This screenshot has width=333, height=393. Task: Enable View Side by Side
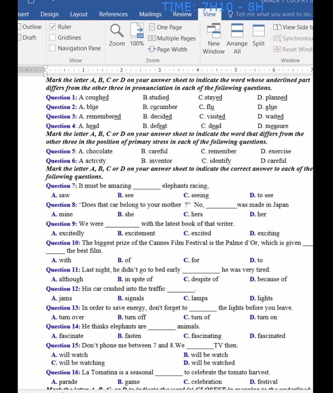pyautogui.click(x=293, y=27)
